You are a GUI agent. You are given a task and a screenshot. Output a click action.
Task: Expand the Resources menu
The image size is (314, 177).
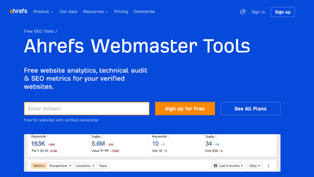pos(95,12)
